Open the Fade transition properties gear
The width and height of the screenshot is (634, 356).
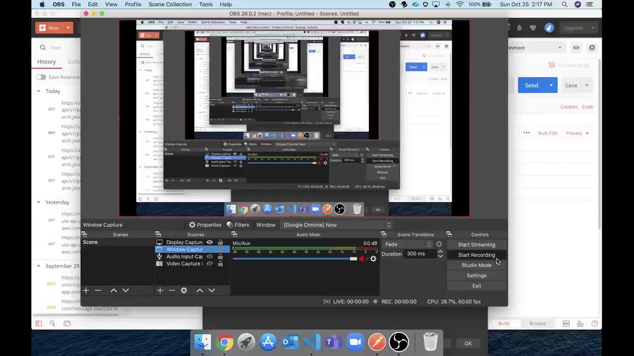pyautogui.click(x=439, y=244)
